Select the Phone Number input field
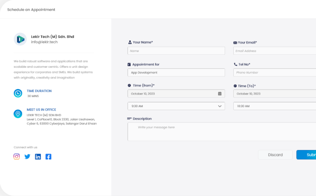 274,72
